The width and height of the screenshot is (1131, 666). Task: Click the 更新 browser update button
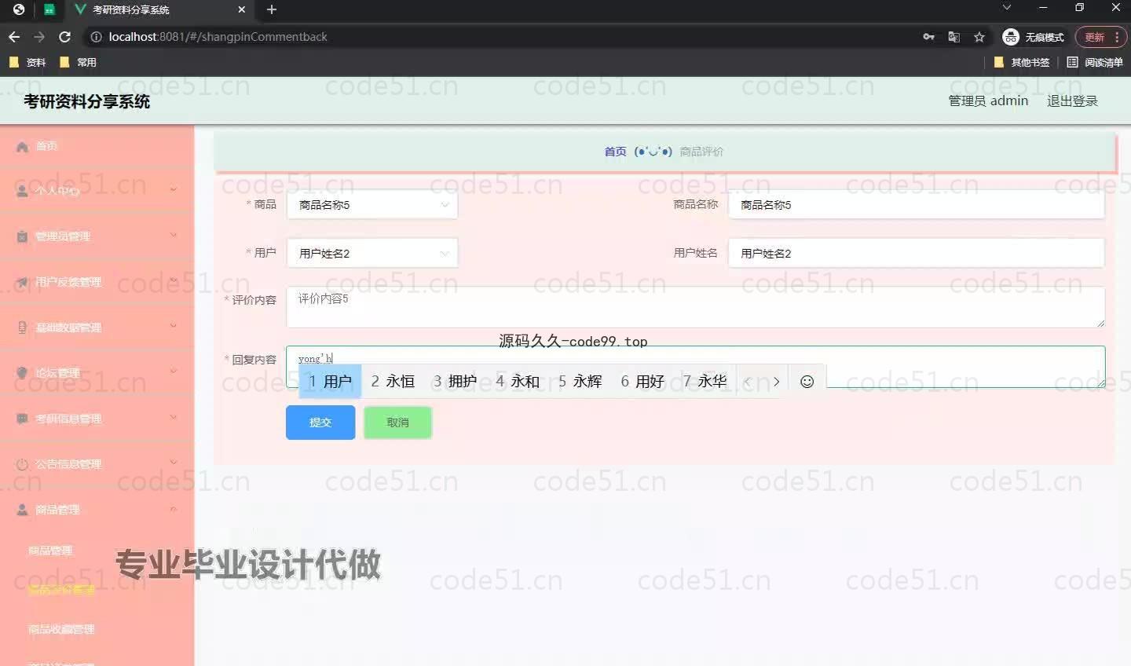(x=1101, y=37)
